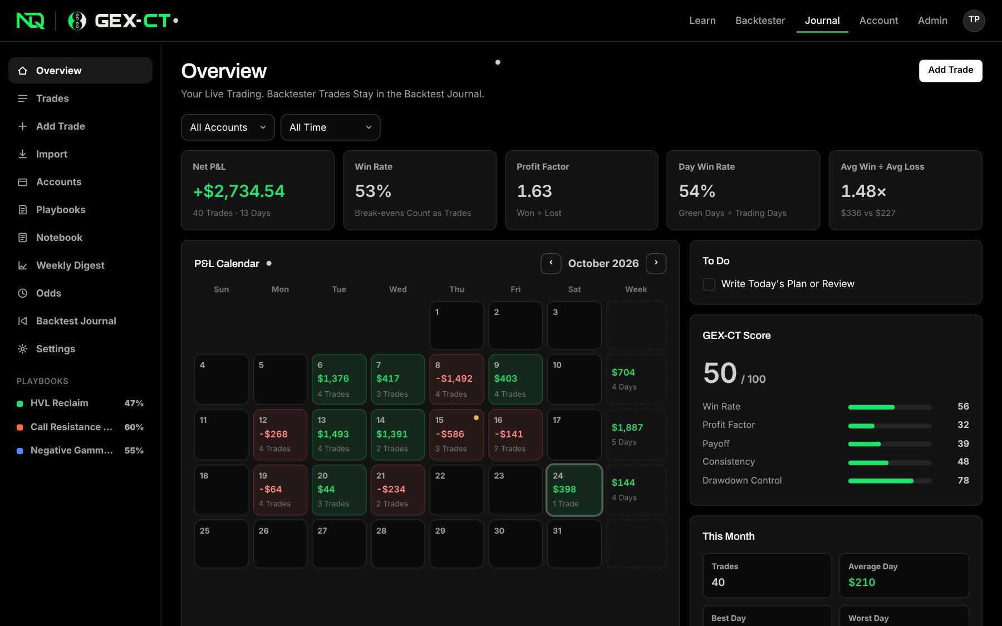
Task: Open October 13 day with $1,493
Action: tap(339, 435)
